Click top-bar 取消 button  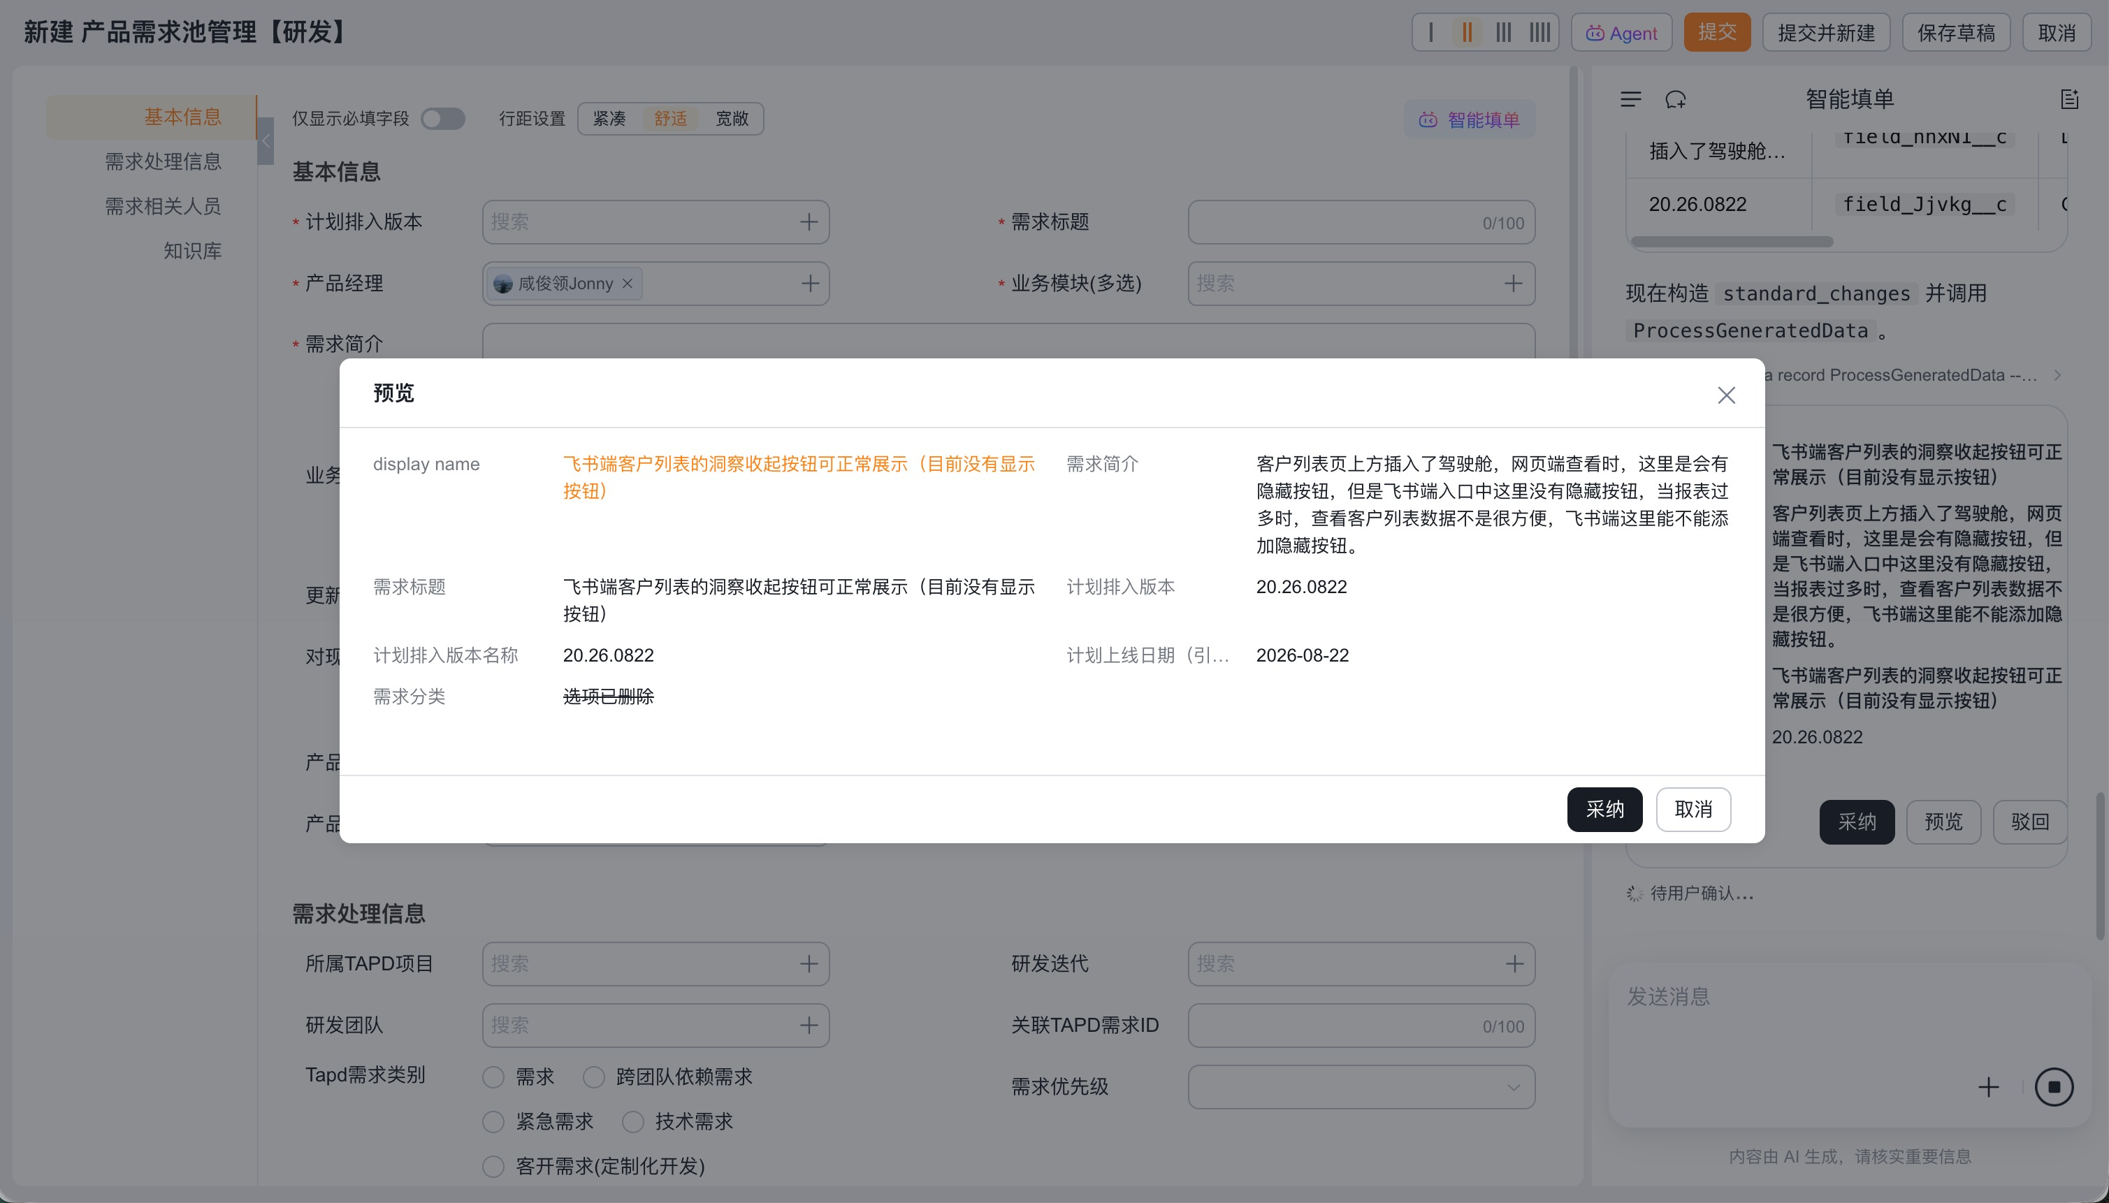tap(2056, 32)
